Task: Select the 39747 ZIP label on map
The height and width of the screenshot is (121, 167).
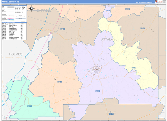Action: pyautogui.click(x=108, y=11)
